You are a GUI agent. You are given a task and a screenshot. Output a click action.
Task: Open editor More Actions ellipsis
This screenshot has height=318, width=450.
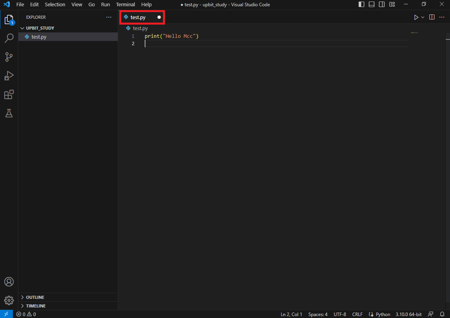click(x=442, y=17)
